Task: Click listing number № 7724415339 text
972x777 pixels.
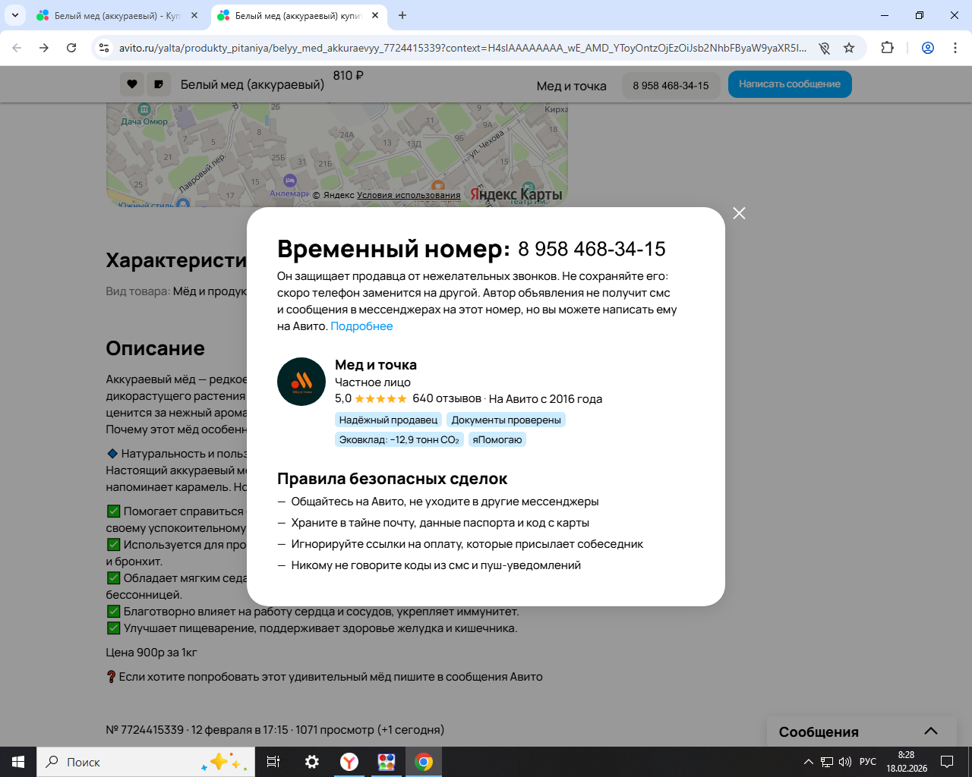Action: click(144, 730)
